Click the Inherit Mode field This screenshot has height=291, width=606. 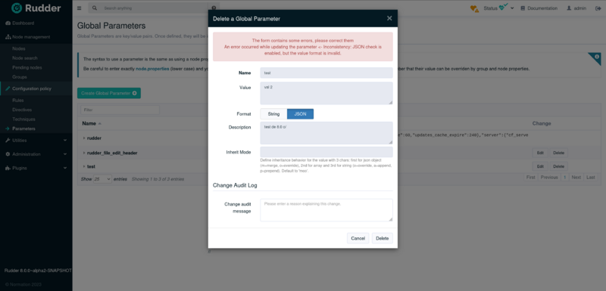pyautogui.click(x=326, y=152)
